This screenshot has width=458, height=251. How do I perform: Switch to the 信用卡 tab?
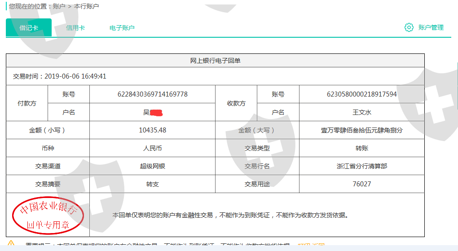tap(75, 28)
